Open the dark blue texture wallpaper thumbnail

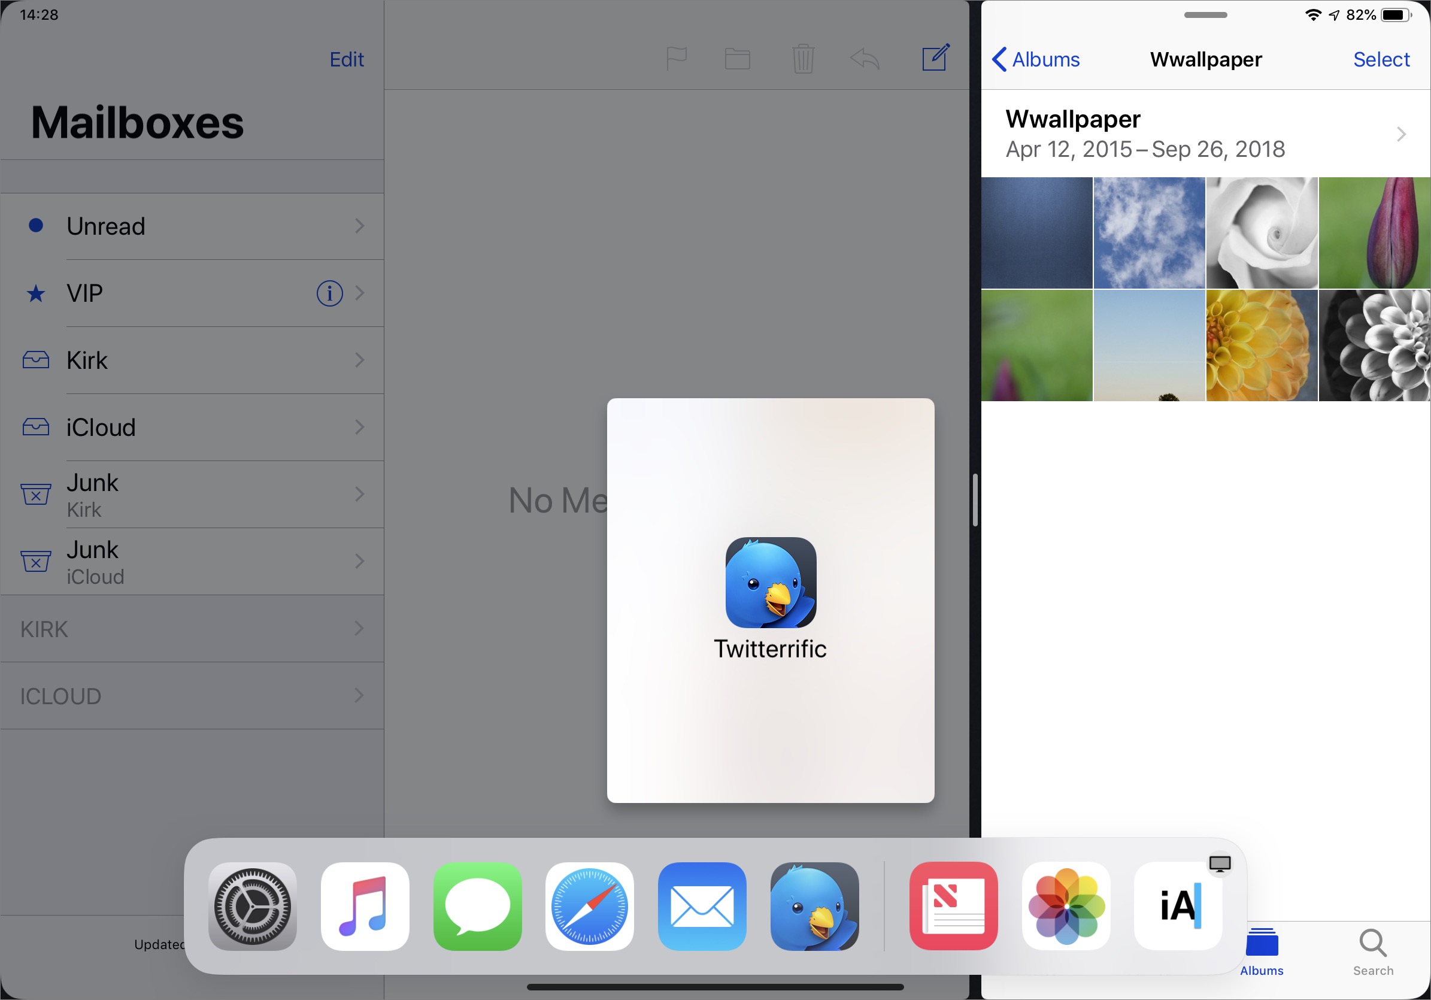1037,232
